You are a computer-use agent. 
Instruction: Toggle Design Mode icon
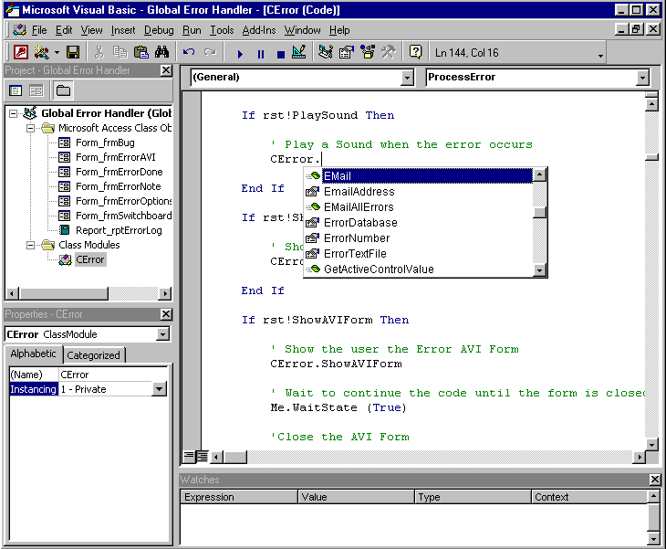coord(299,52)
